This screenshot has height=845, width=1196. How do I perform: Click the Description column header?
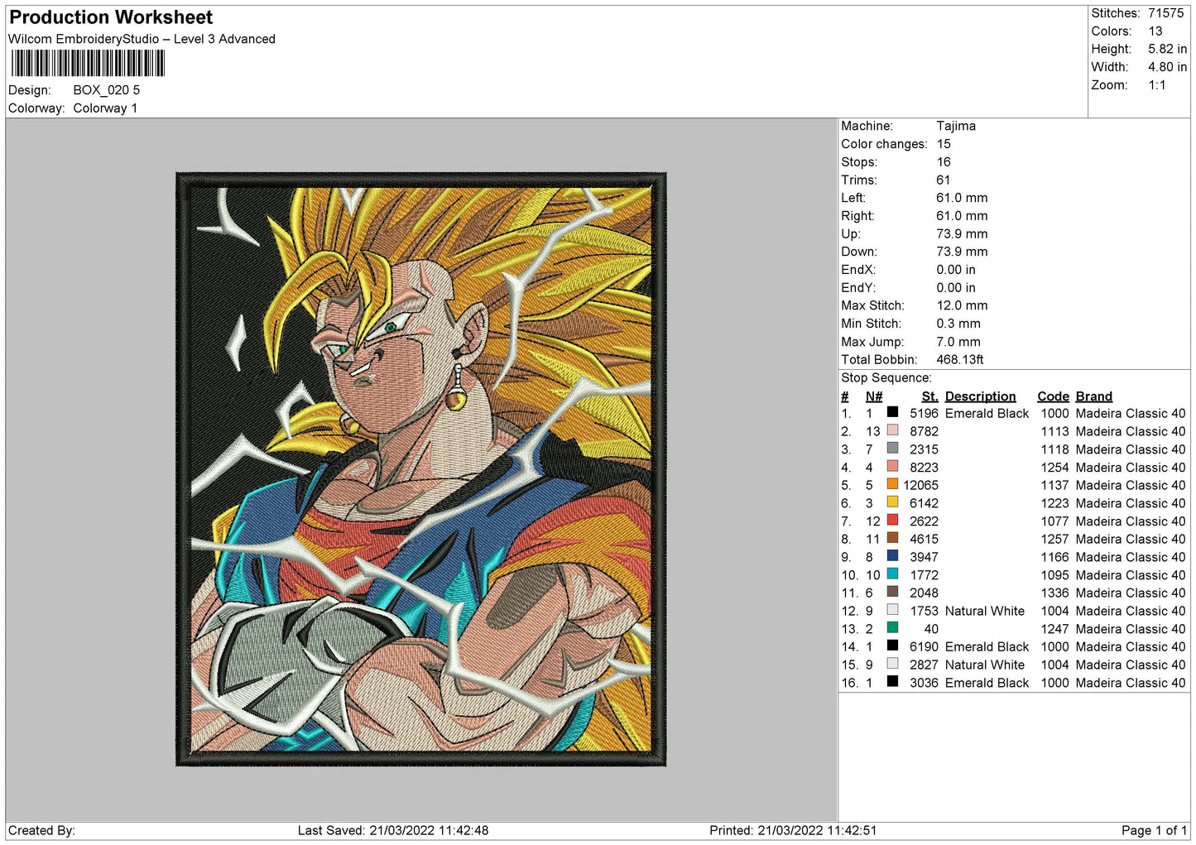980,396
